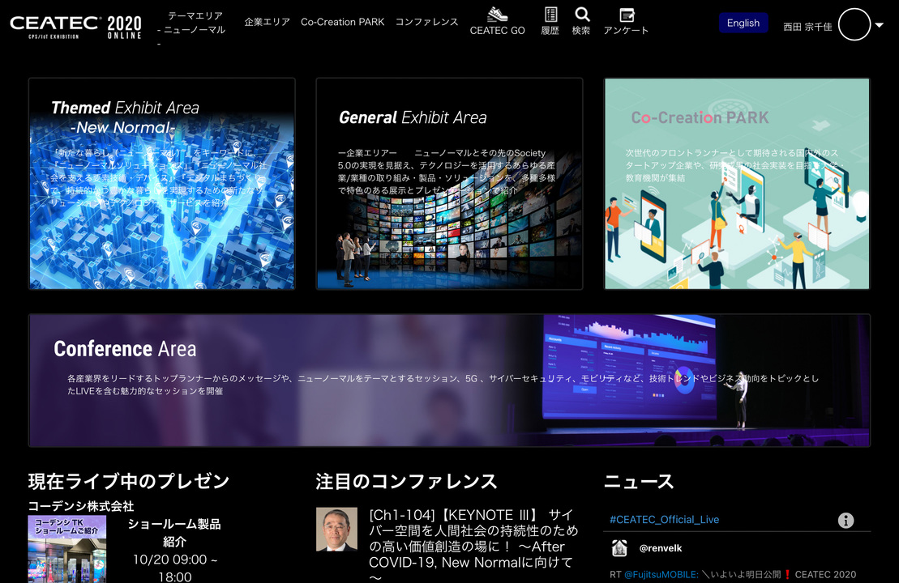899x583 pixels.
Task: Open the @FujitsuMOBILE mention link
Action: pyautogui.click(x=661, y=575)
